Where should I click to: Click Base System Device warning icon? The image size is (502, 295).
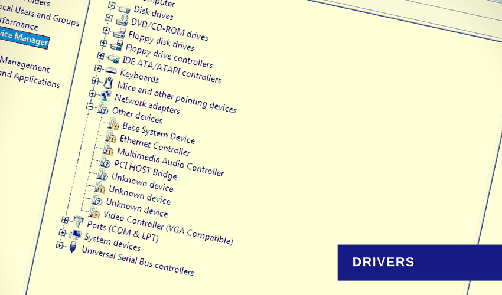click(113, 123)
